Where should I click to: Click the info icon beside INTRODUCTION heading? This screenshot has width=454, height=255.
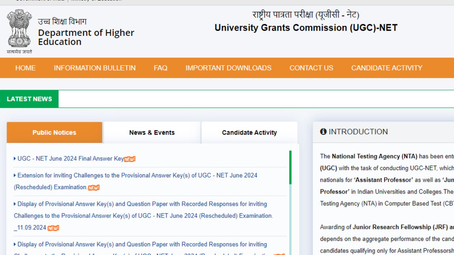pos(323,131)
